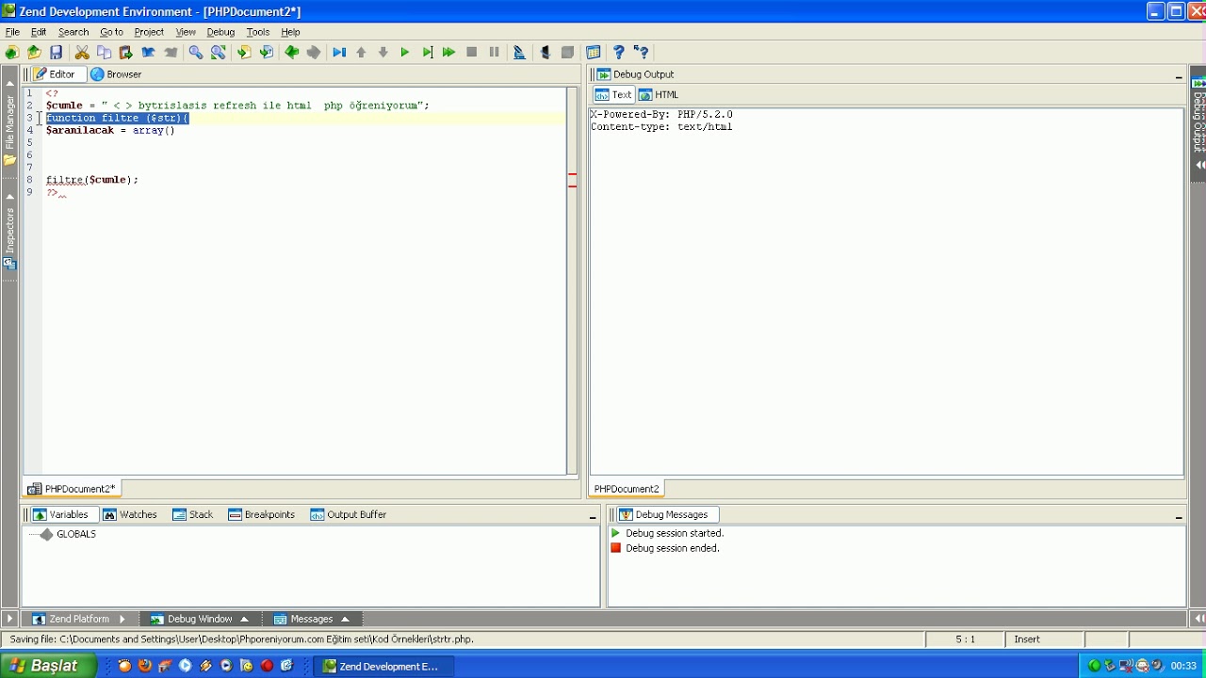Screen dimensions: 1206x678
Task: Click the blue question mark Help icon
Action: 619,53
